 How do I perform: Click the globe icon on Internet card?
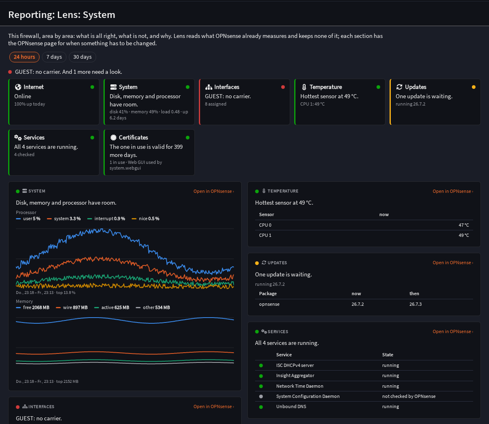[x=18, y=87]
